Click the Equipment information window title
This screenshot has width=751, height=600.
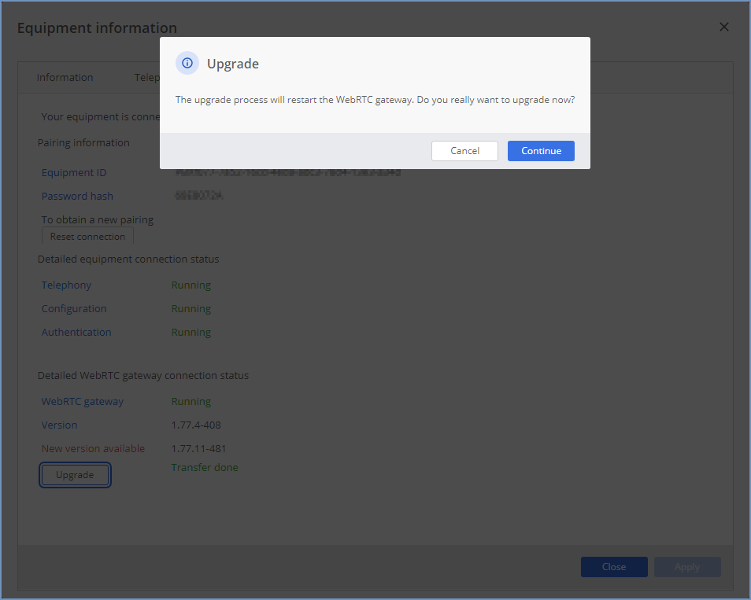coord(98,28)
